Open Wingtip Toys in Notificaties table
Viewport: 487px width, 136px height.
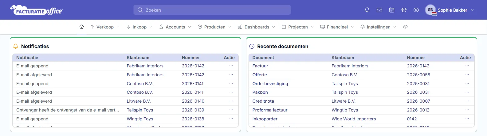pos(140,119)
